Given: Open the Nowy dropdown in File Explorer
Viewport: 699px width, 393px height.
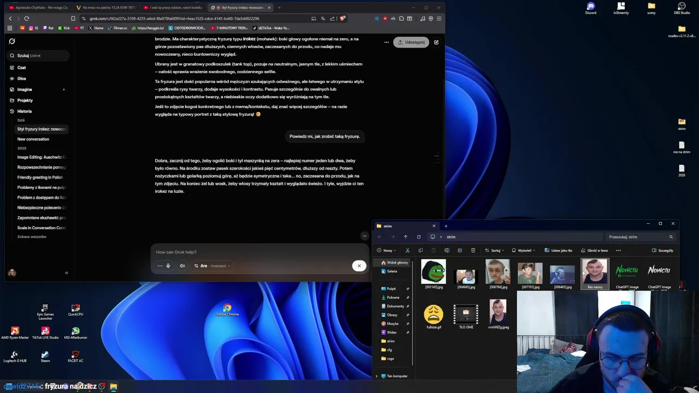Looking at the screenshot, I should click(387, 251).
